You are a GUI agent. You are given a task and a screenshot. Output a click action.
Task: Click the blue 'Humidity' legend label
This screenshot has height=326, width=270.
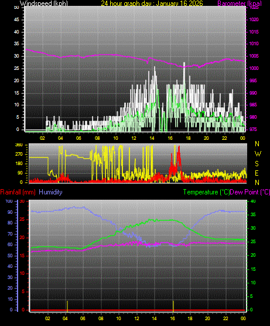point(50,192)
